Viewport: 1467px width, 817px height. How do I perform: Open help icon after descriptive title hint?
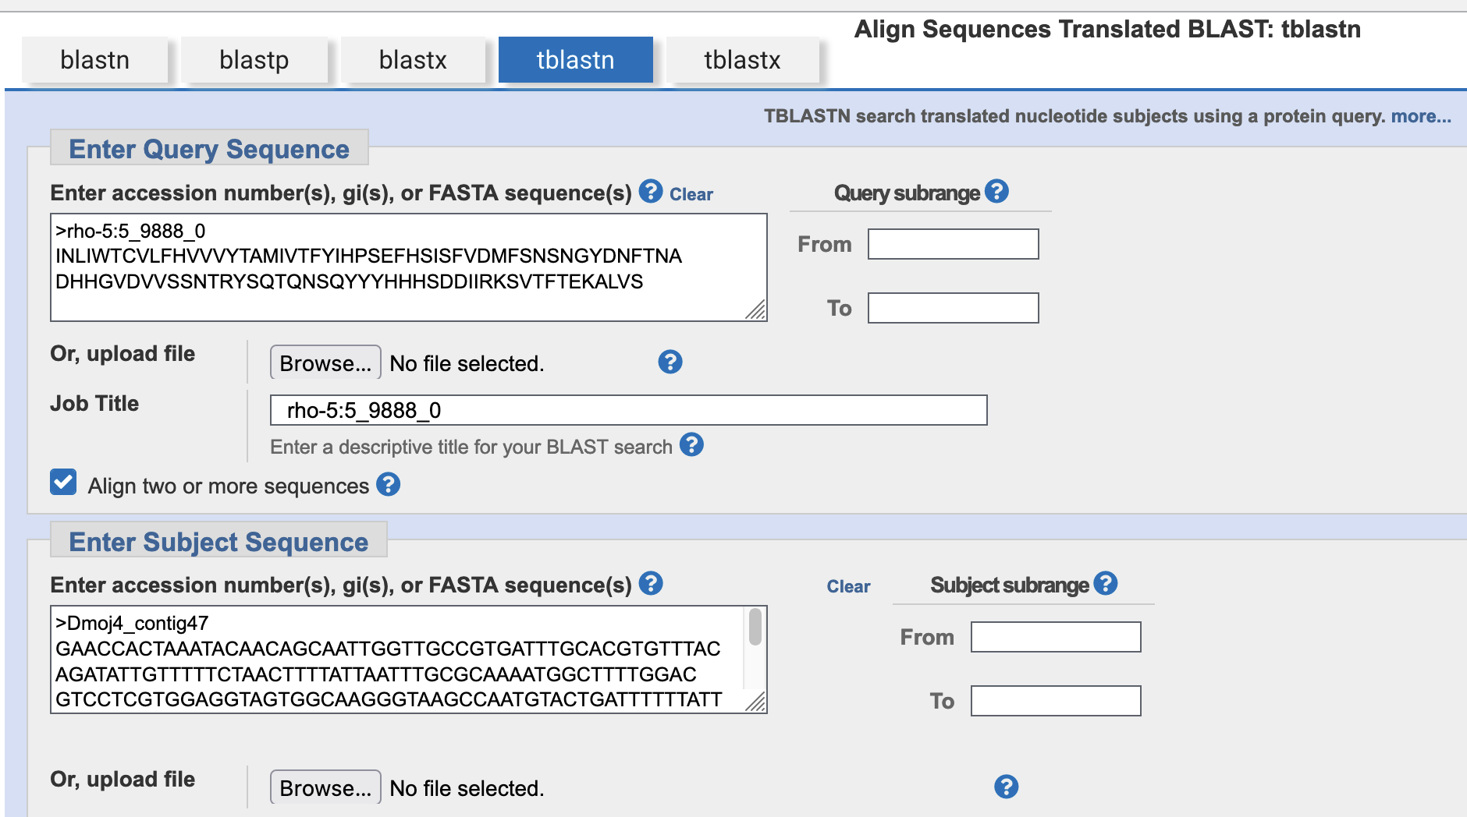tap(691, 444)
